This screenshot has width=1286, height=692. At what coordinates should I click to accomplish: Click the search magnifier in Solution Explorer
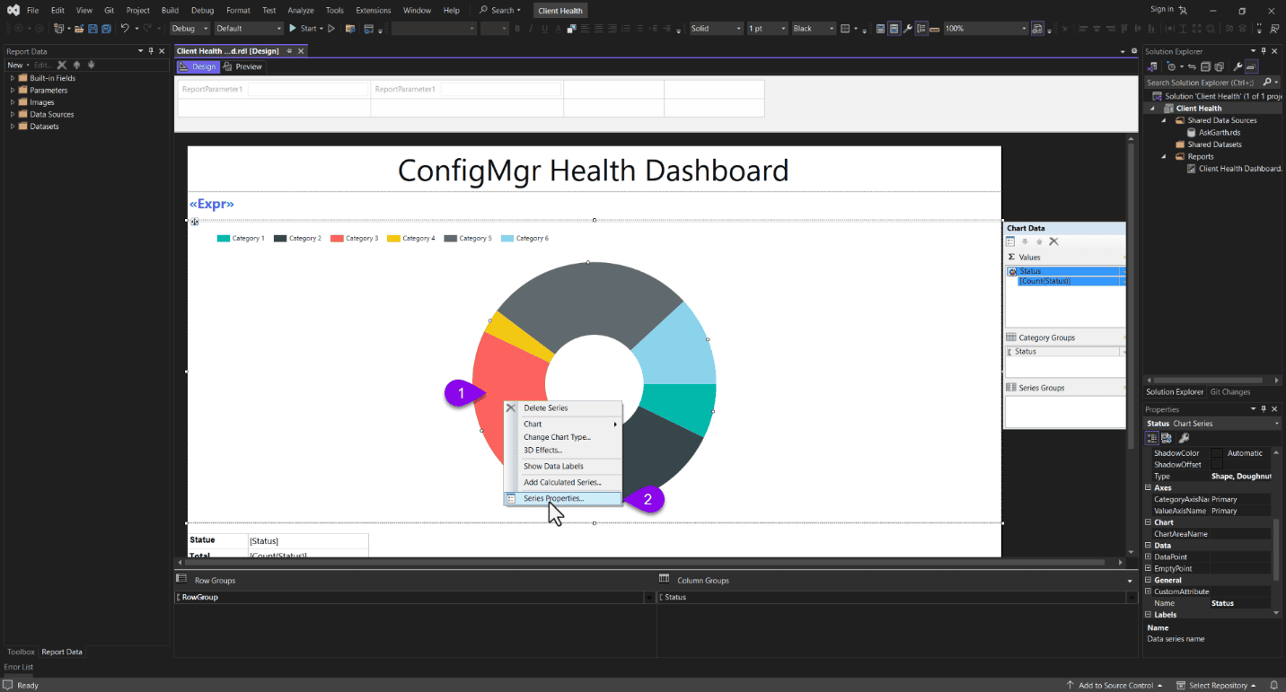tap(1266, 82)
